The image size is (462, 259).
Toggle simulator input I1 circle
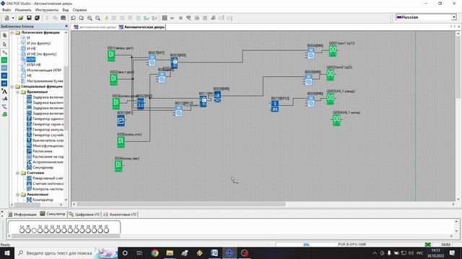(x=40, y=230)
